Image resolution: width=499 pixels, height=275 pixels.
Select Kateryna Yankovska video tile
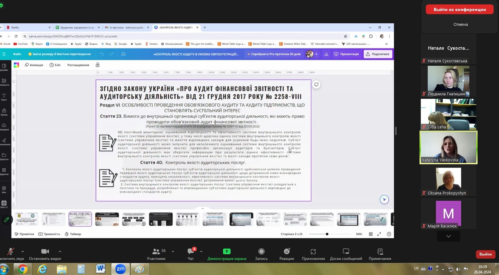pos(448,147)
